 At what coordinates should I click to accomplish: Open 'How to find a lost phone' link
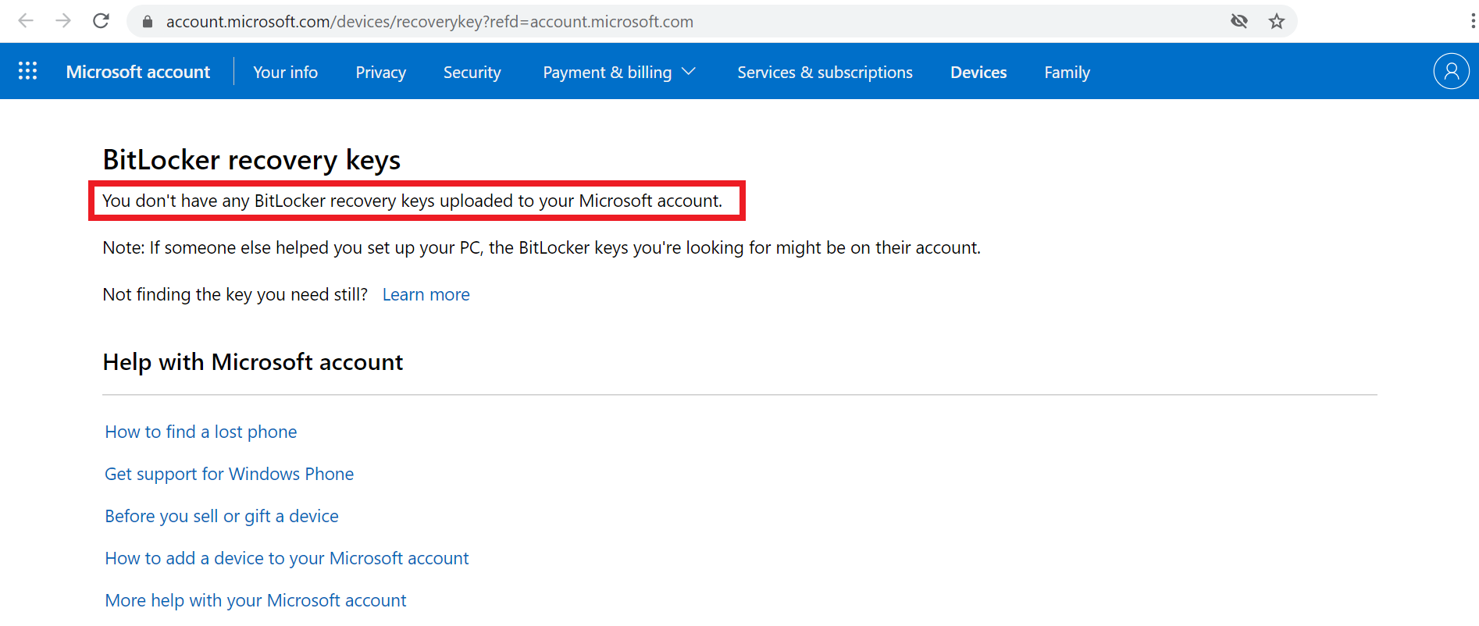pos(201,432)
